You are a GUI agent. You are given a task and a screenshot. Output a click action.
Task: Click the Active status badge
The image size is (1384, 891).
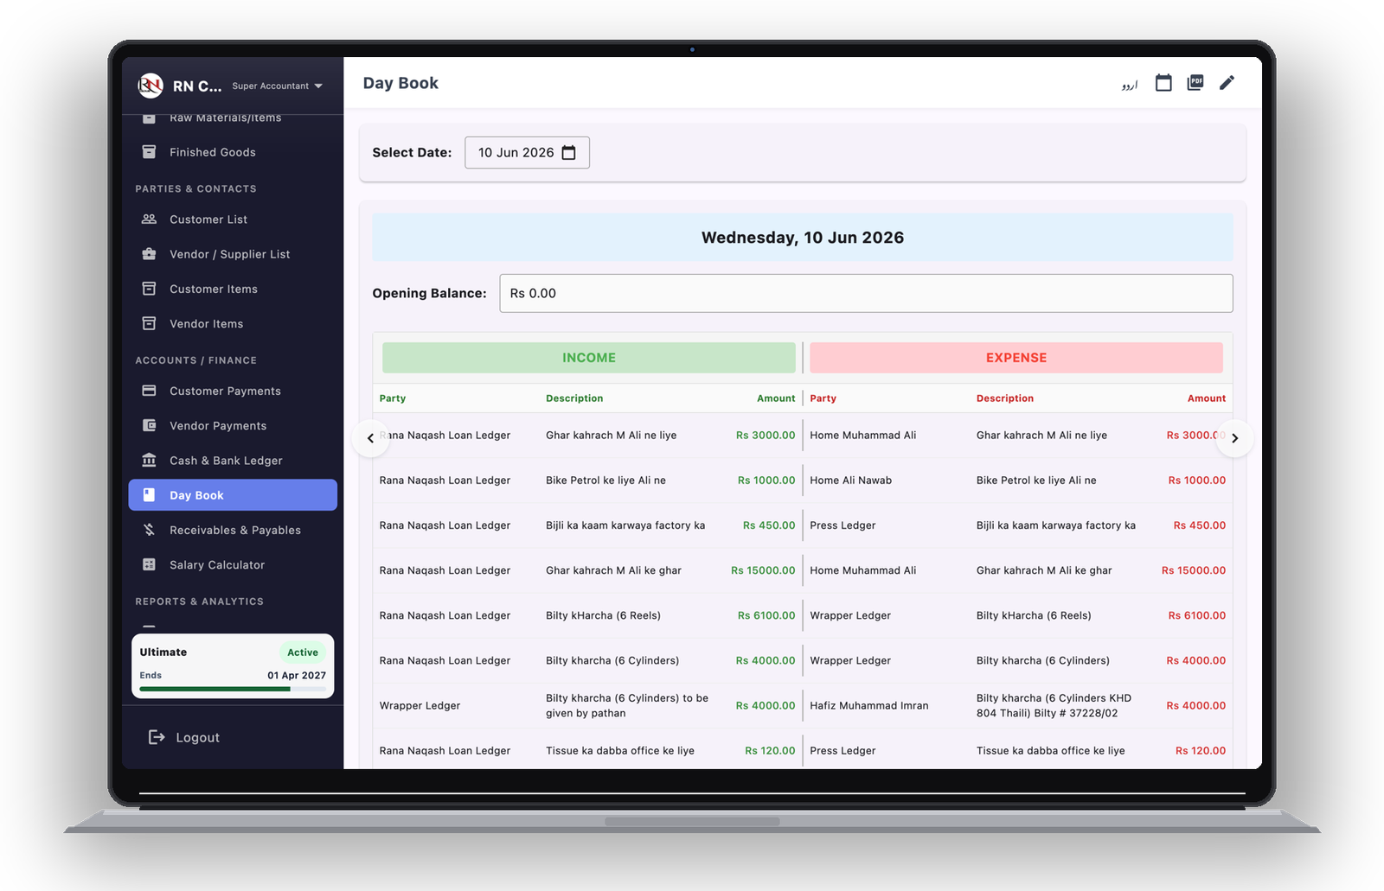[303, 652]
